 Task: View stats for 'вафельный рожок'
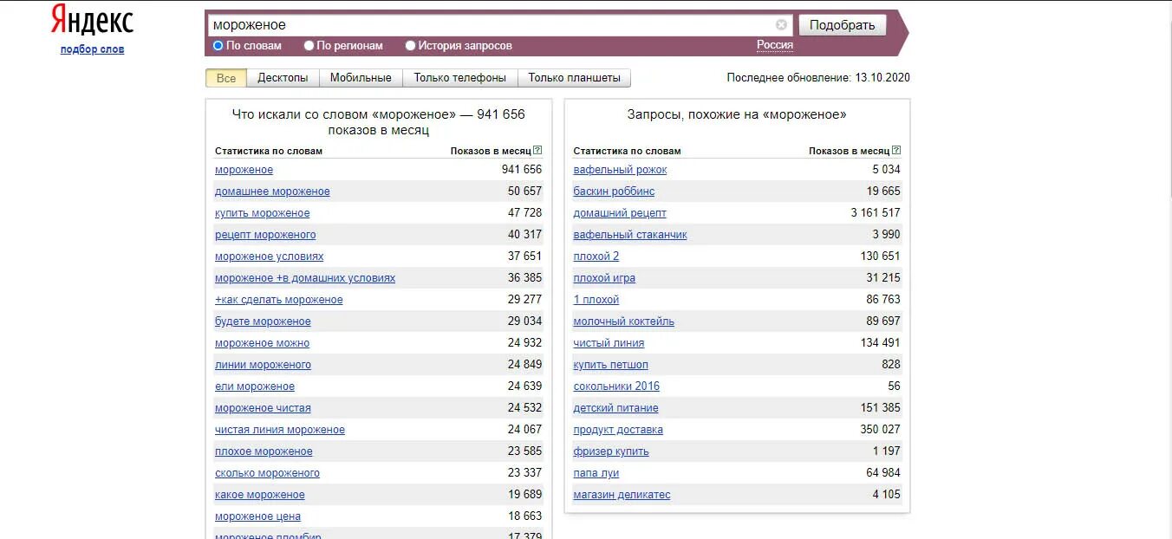pyautogui.click(x=618, y=169)
